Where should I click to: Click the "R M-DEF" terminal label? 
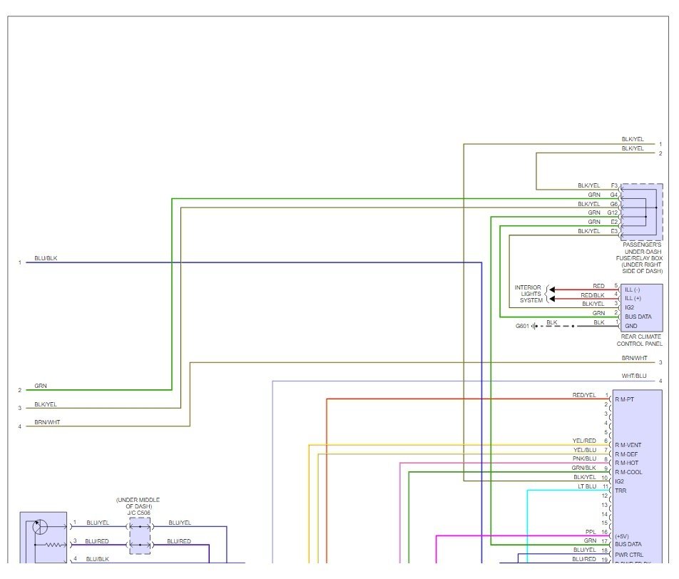coord(626,454)
